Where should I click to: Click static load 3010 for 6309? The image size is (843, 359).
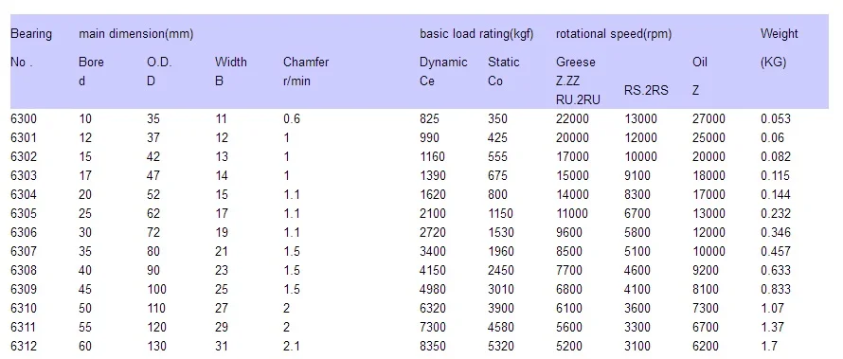500,289
